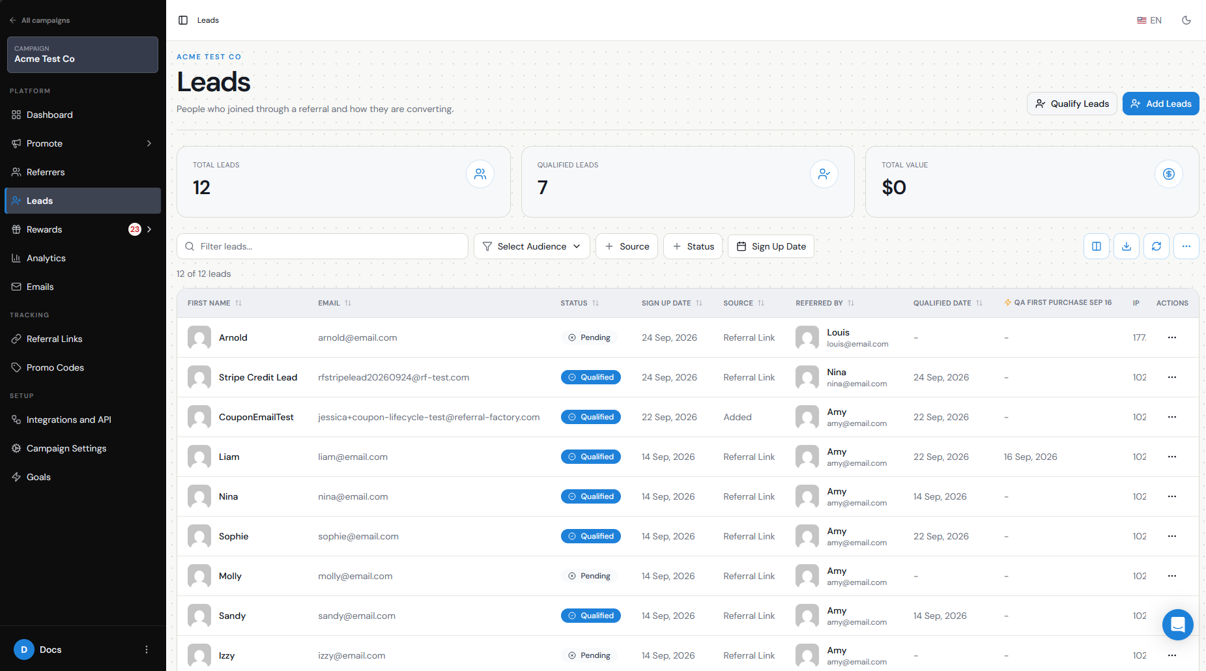1206x671 pixels.
Task: Click the Add Leads button
Action: pos(1160,104)
